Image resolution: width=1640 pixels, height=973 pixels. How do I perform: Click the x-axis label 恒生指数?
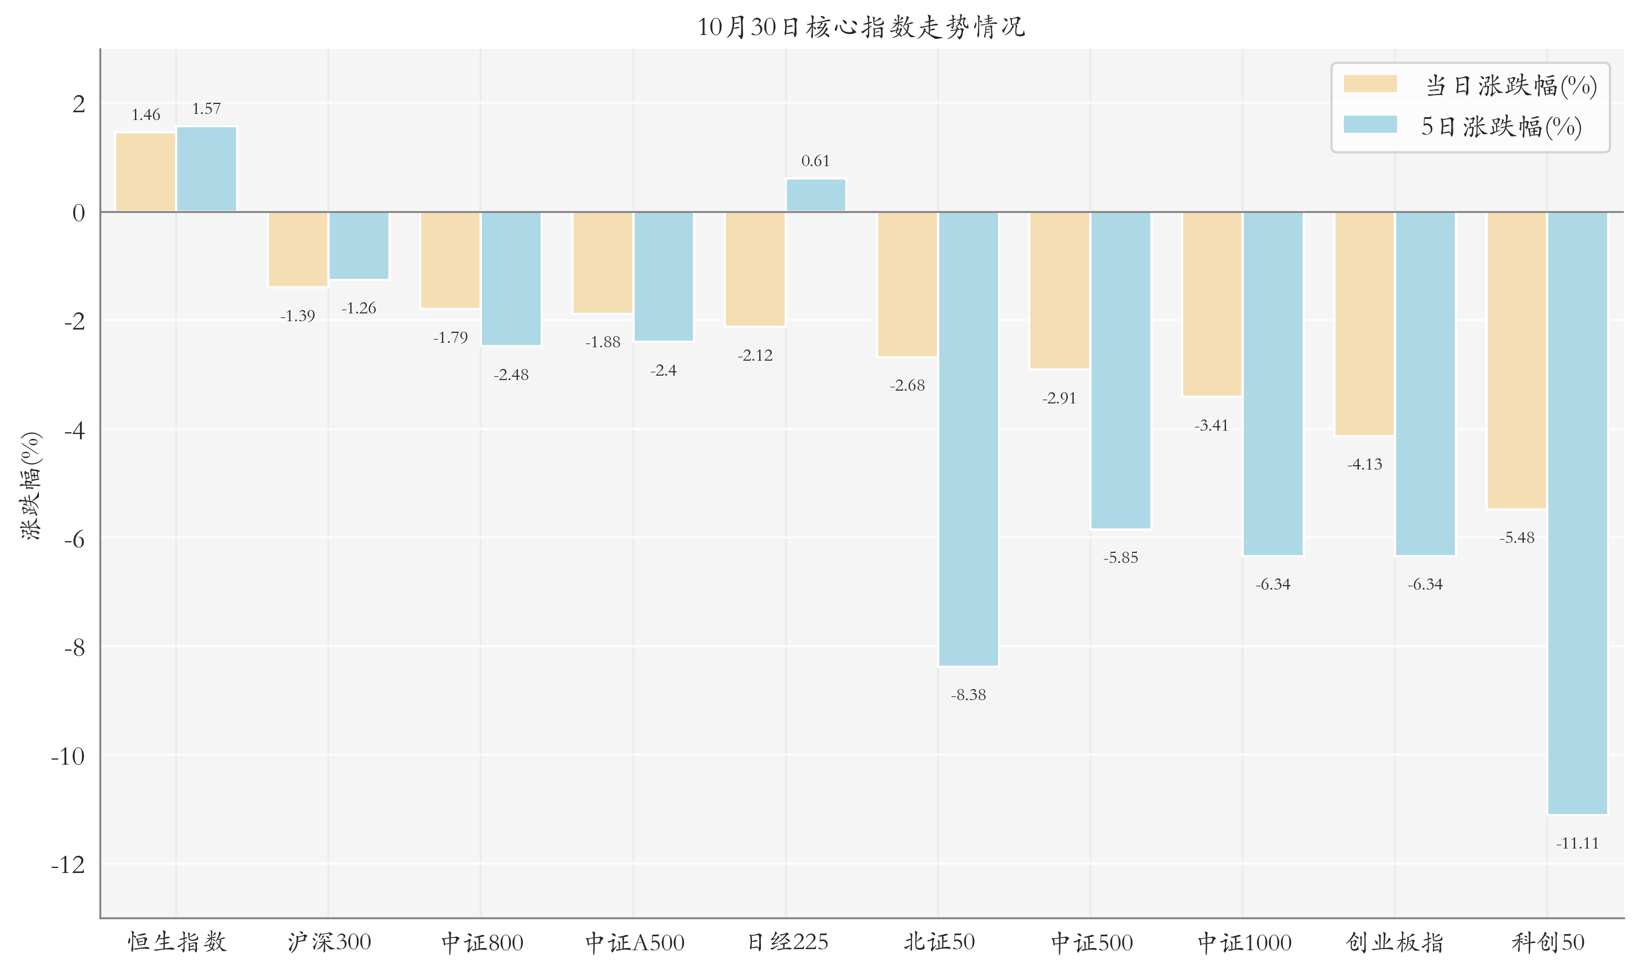coord(176,942)
